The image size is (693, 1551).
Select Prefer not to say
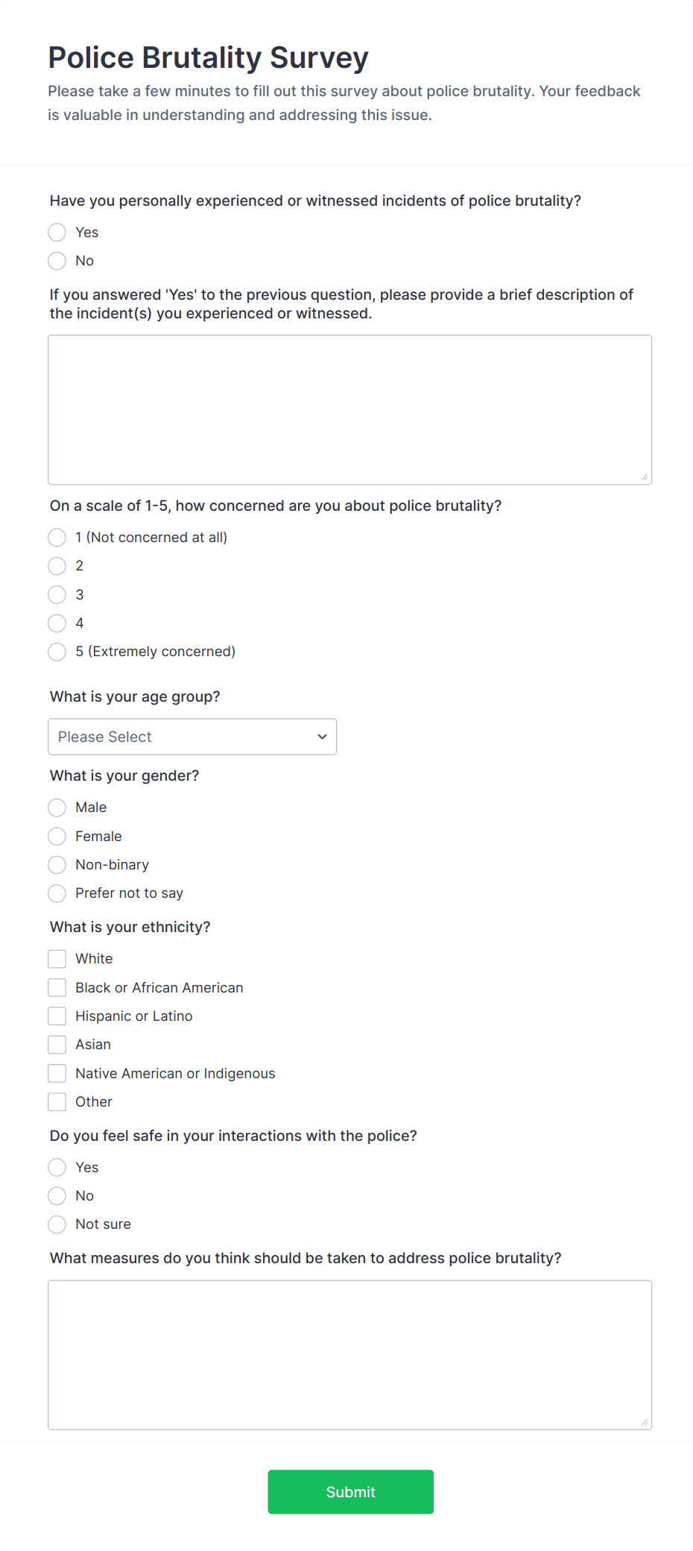[x=57, y=893]
